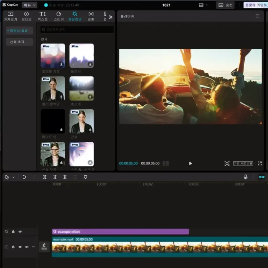The width and height of the screenshot is (268, 268).
Task: Lock the effect track
Action: click(13, 232)
